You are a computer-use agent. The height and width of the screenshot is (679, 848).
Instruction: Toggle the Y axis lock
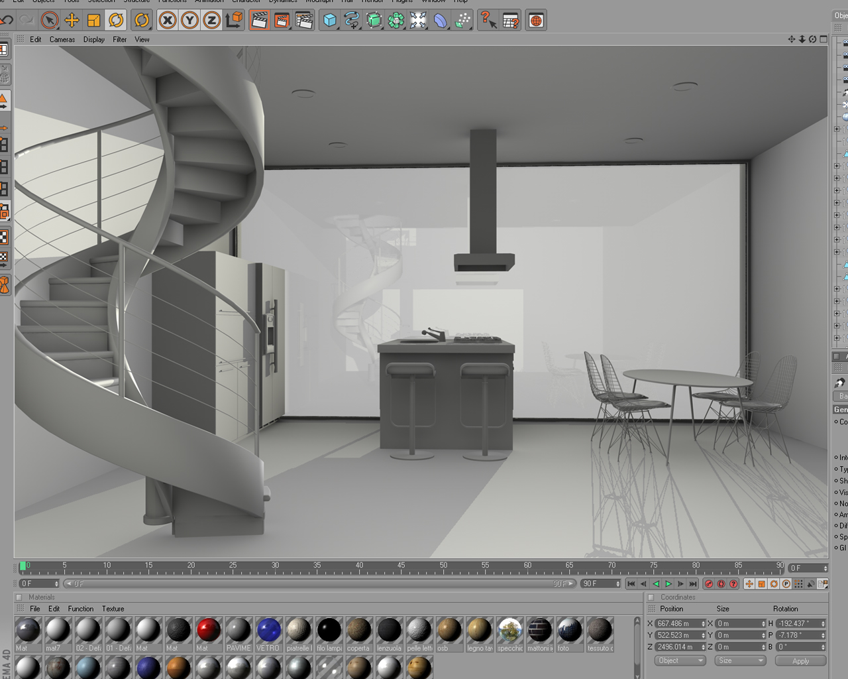[189, 21]
